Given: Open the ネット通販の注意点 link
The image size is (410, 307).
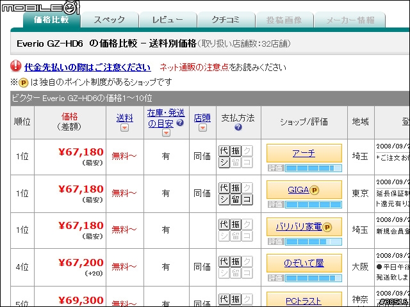Looking at the screenshot, I should pyautogui.click(x=194, y=68).
